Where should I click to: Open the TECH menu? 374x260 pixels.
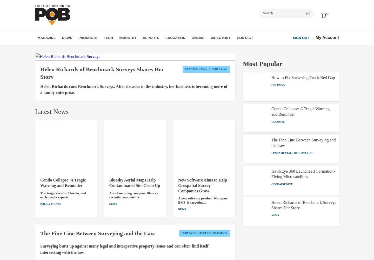click(108, 38)
